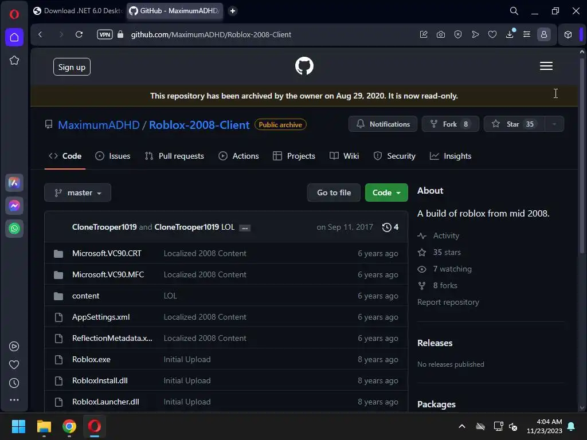Viewport: 587px width, 440px height.
Task: View commit history with 4 commits
Action: [390, 227]
